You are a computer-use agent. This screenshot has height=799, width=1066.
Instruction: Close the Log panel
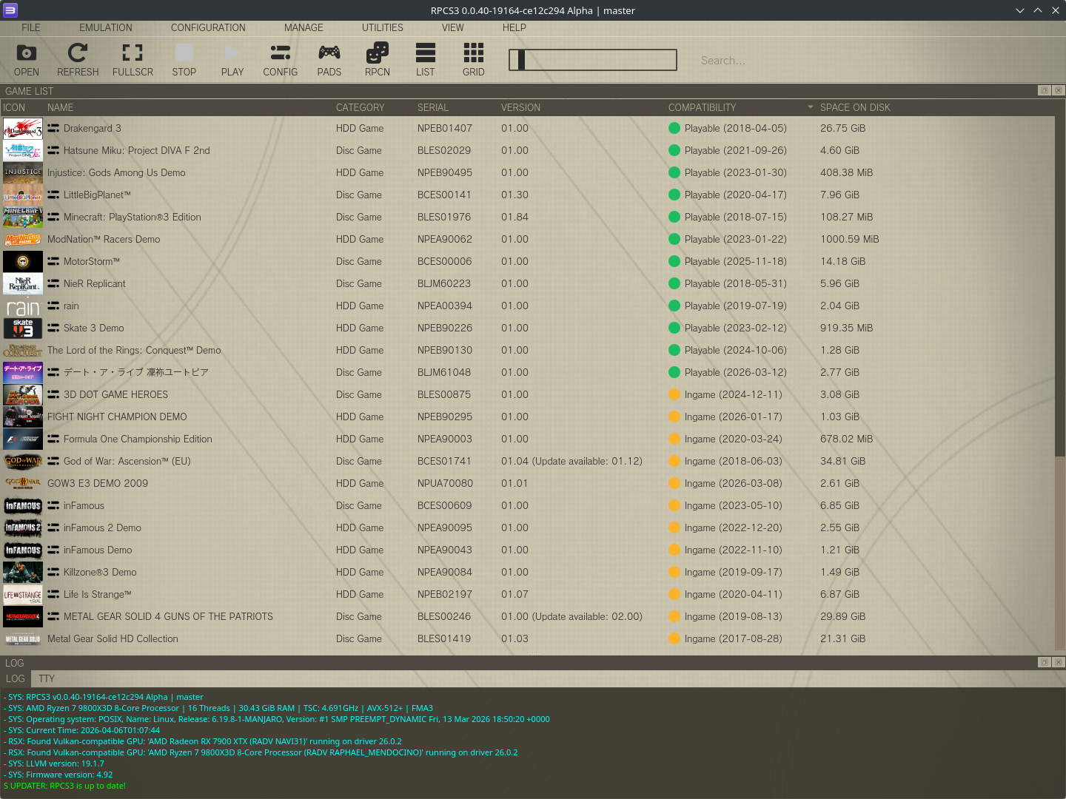coord(1058,662)
